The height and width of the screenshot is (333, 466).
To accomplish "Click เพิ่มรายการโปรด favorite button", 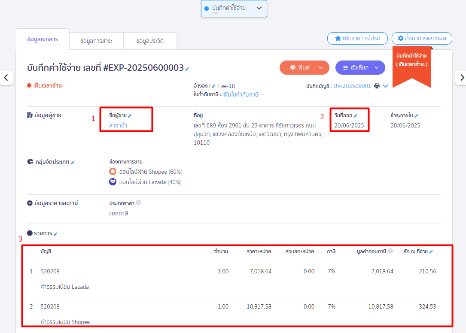I will 357,38.
